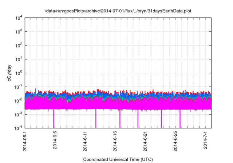Click the magenta data dropout near 2014-6-27
Image resolution: width=233 pixels, height=163 pixels.
click(180, 119)
